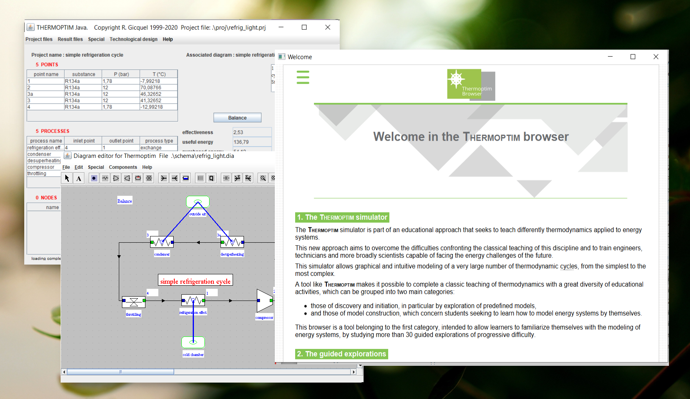Select the desuperheating process row

(44, 161)
